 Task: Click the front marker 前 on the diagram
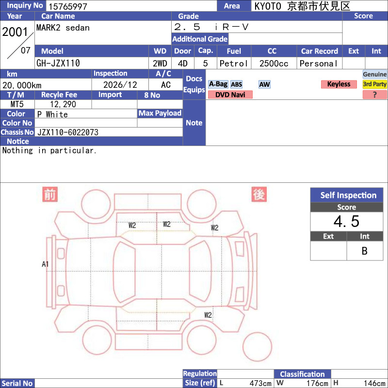pos(50,194)
